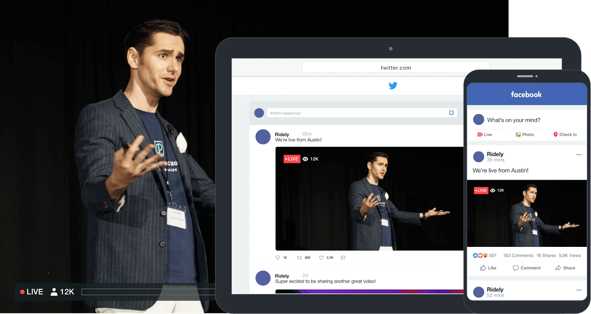Click "We're live from Austin!" Facebook post text
This screenshot has height=314, width=591.
[501, 170]
